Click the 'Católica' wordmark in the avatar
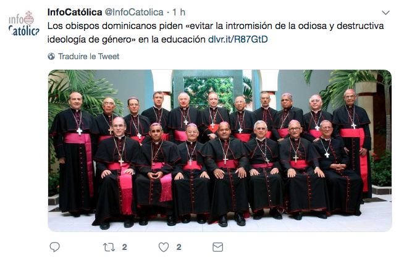Image resolution: width=399 pixels, height=258 pixels. point(24,31)
